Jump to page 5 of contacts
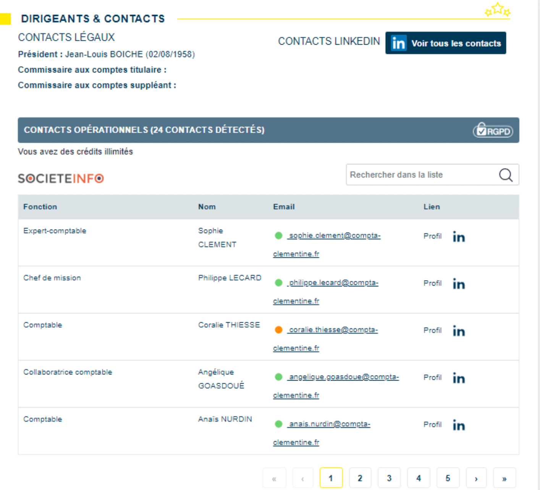The height and width of the screenshot is (490, 540). click(448, 478)
